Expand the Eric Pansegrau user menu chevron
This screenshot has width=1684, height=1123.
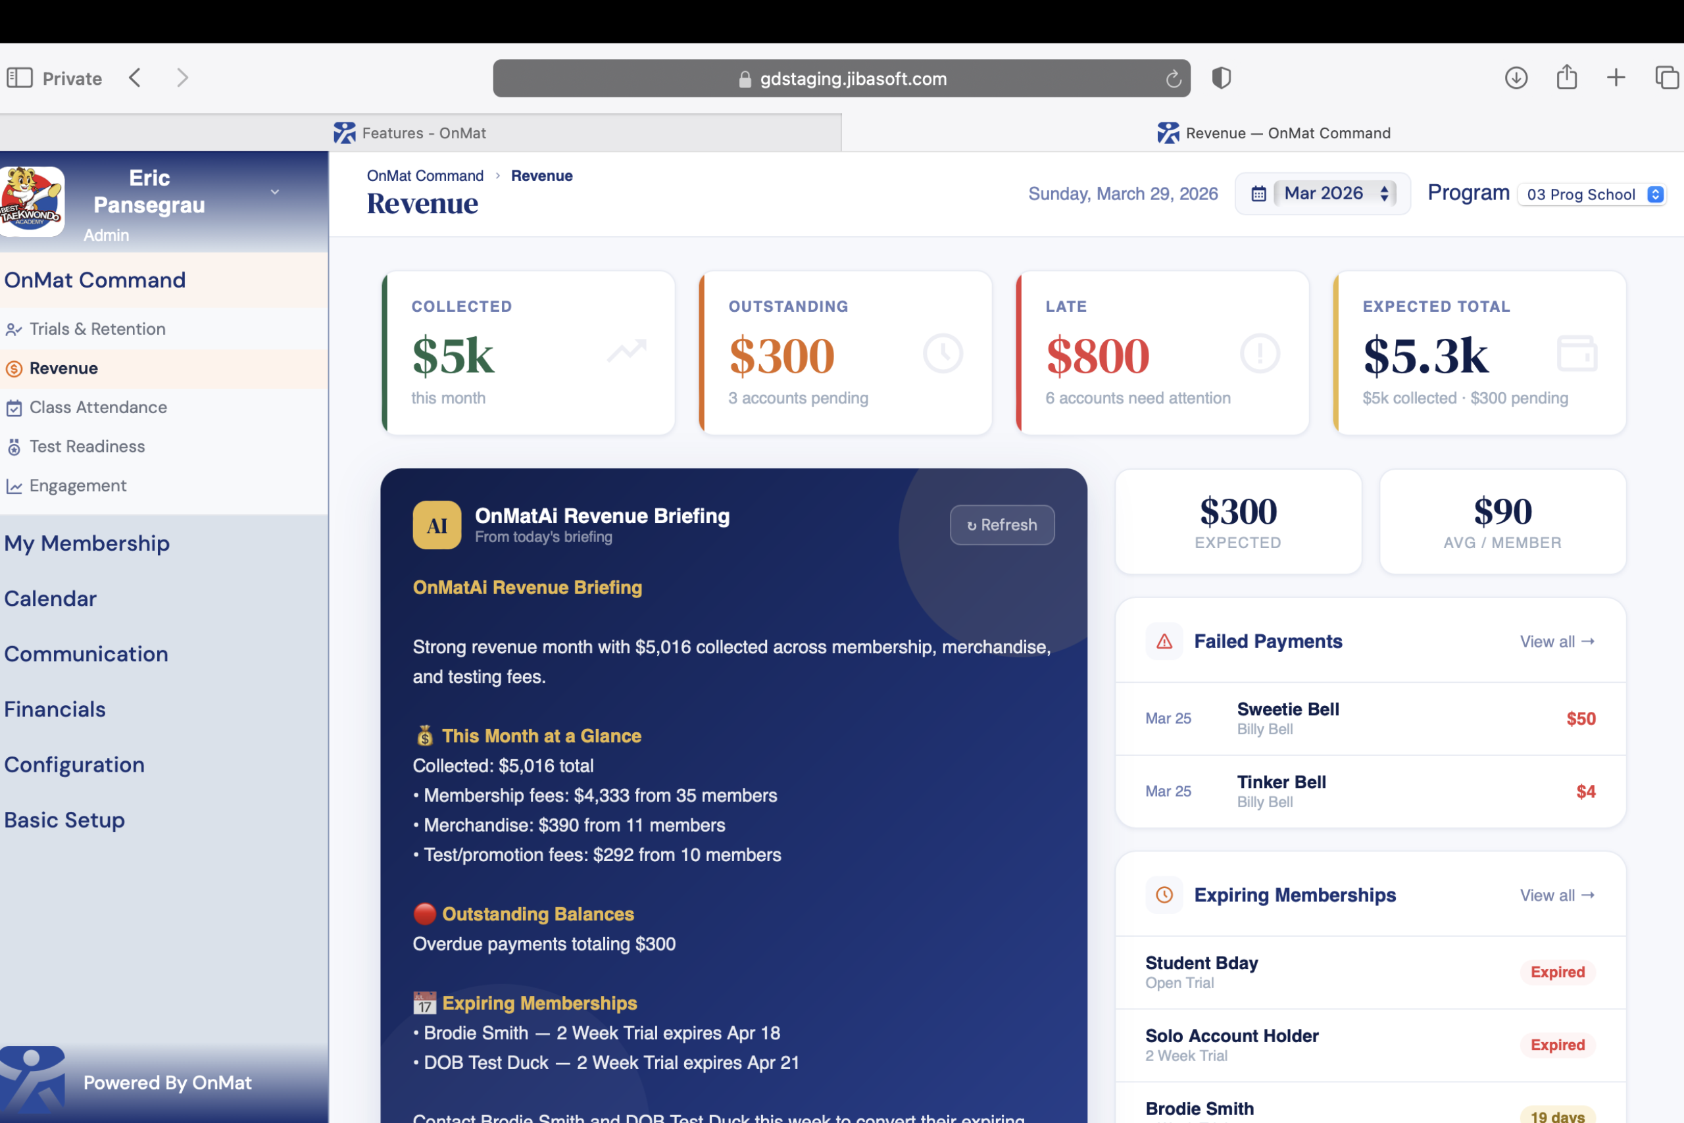[274, 192]
